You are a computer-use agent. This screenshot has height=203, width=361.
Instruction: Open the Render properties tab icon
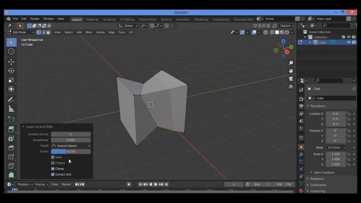click(301, 99)
